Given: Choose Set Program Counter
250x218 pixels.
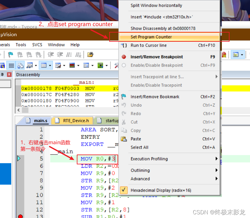Looking at the screenshot, I should (x=169, y=37).
